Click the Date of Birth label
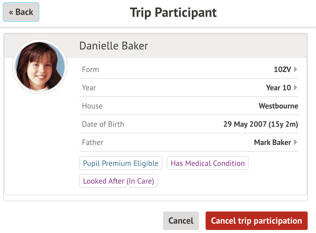Image resolution: width=316 pixels, height=233 pixels. pos(103,124)
